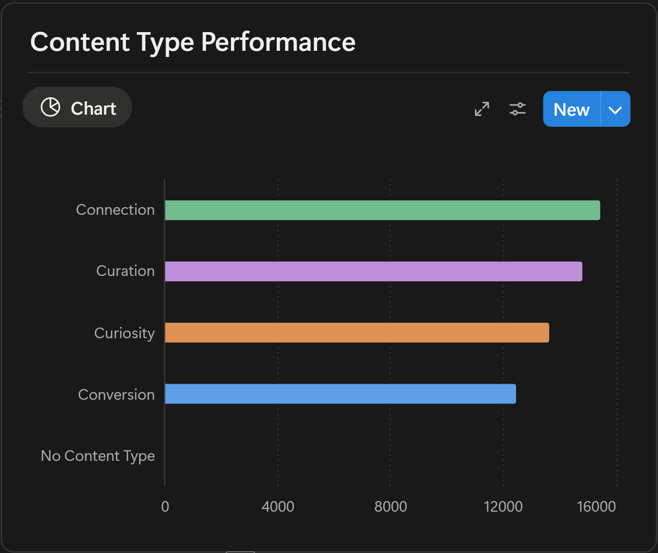Click the filter adjustment icon near New button
The image size is (658, 553).
(x=518, y=109)
